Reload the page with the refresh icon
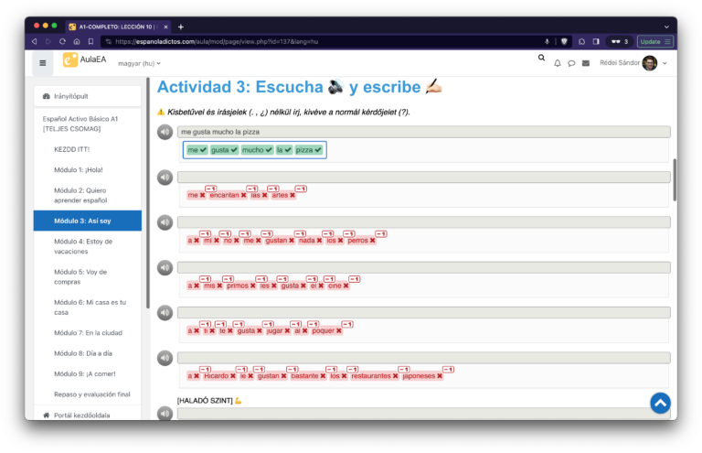The image size is (702, 453). [x=62, y=42]
